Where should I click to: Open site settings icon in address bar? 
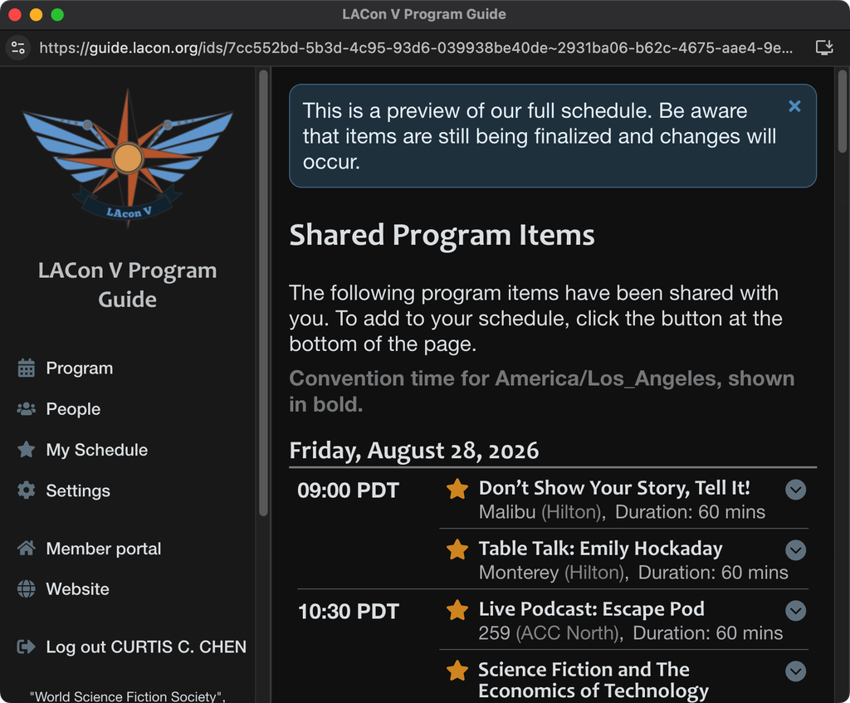point(18,47)
